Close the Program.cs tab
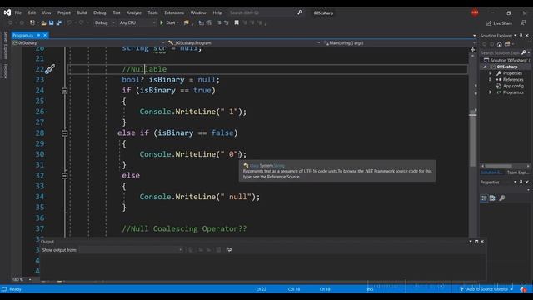 45,35
